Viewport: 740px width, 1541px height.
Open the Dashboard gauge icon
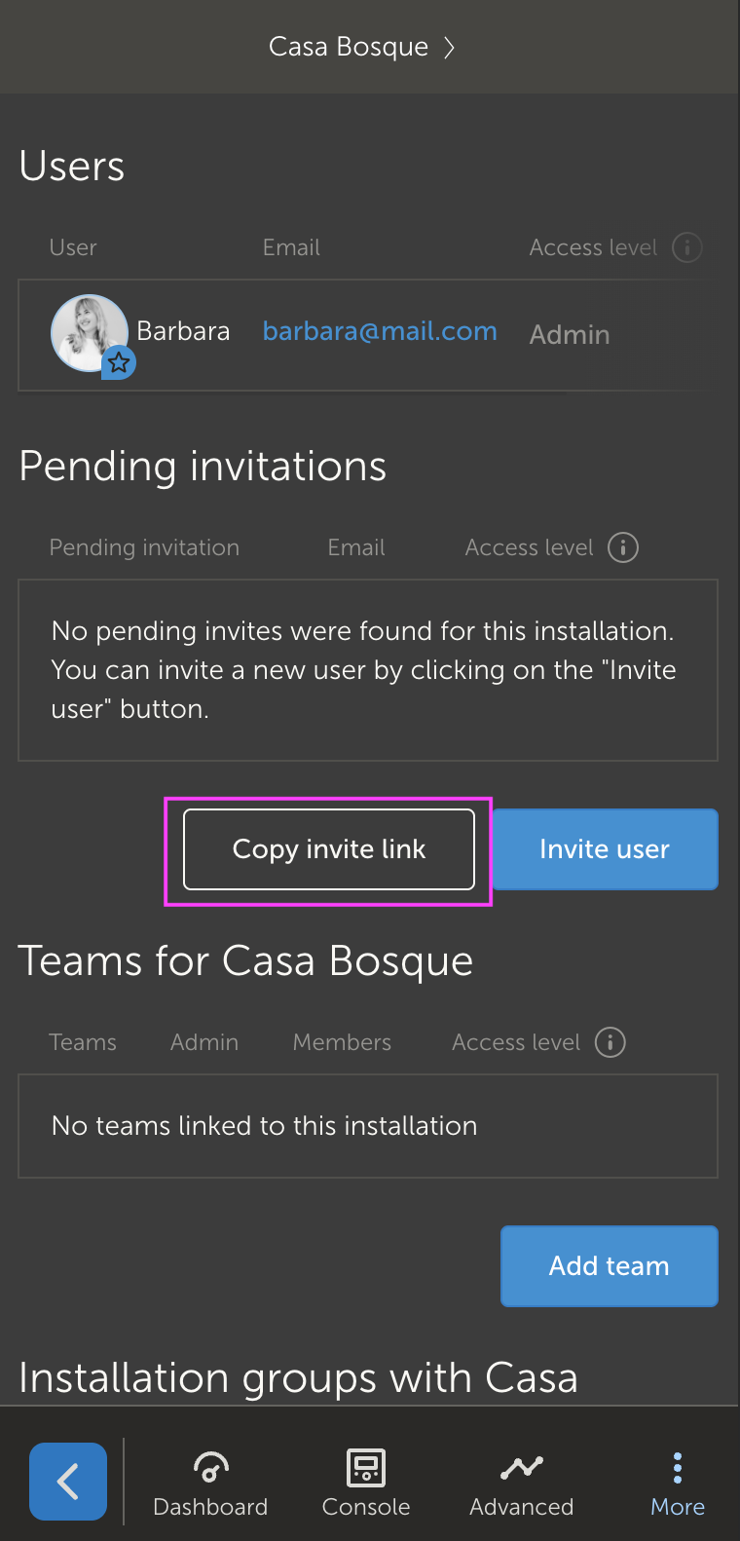pyautogui.click(x=210, y=1466)
